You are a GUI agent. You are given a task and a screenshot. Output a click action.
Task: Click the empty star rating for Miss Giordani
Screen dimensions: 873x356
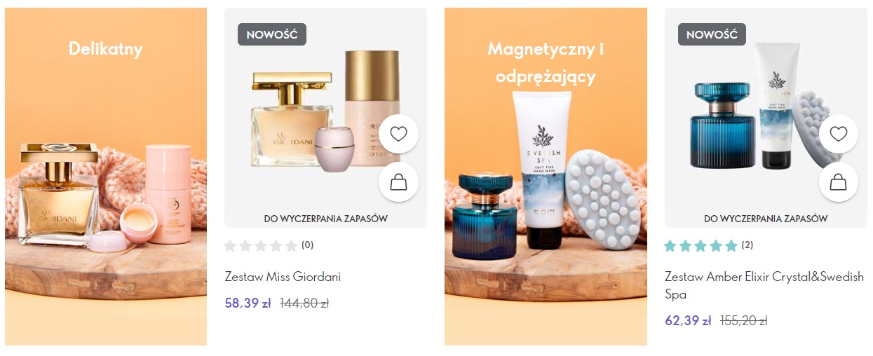click(261, 245)
